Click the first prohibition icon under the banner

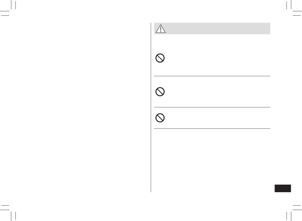coord(160,58)
